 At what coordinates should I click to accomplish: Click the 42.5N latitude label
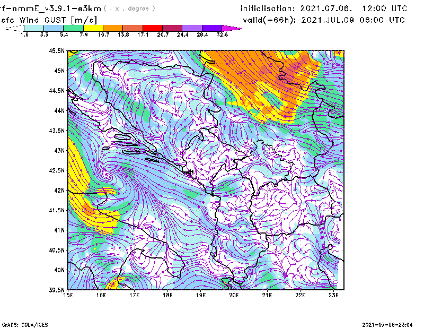(57, 170)
